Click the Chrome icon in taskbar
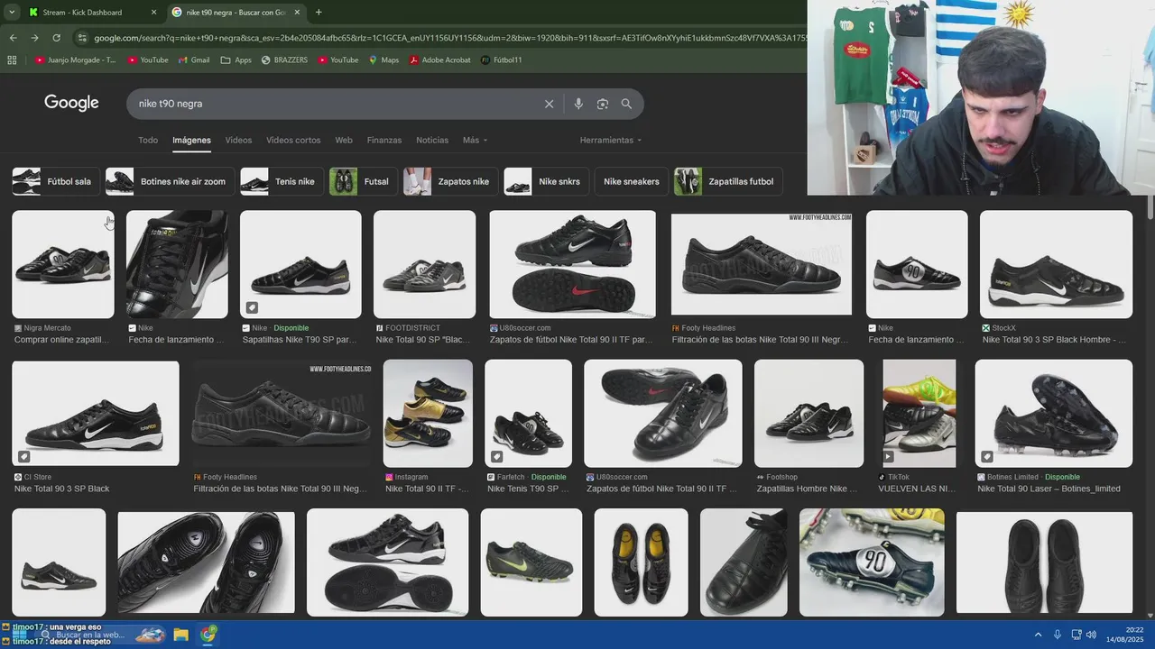The height and width of the screenshot is (649, 1155). 208,635
